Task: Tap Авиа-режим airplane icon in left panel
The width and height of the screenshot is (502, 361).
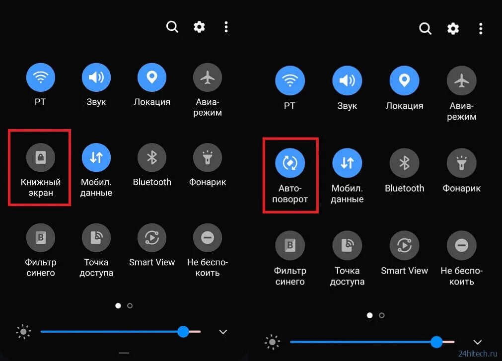Action: tap(208, 77)
